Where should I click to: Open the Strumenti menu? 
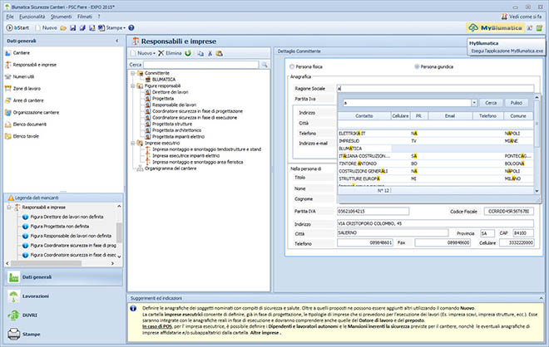[x=63, y=17]
